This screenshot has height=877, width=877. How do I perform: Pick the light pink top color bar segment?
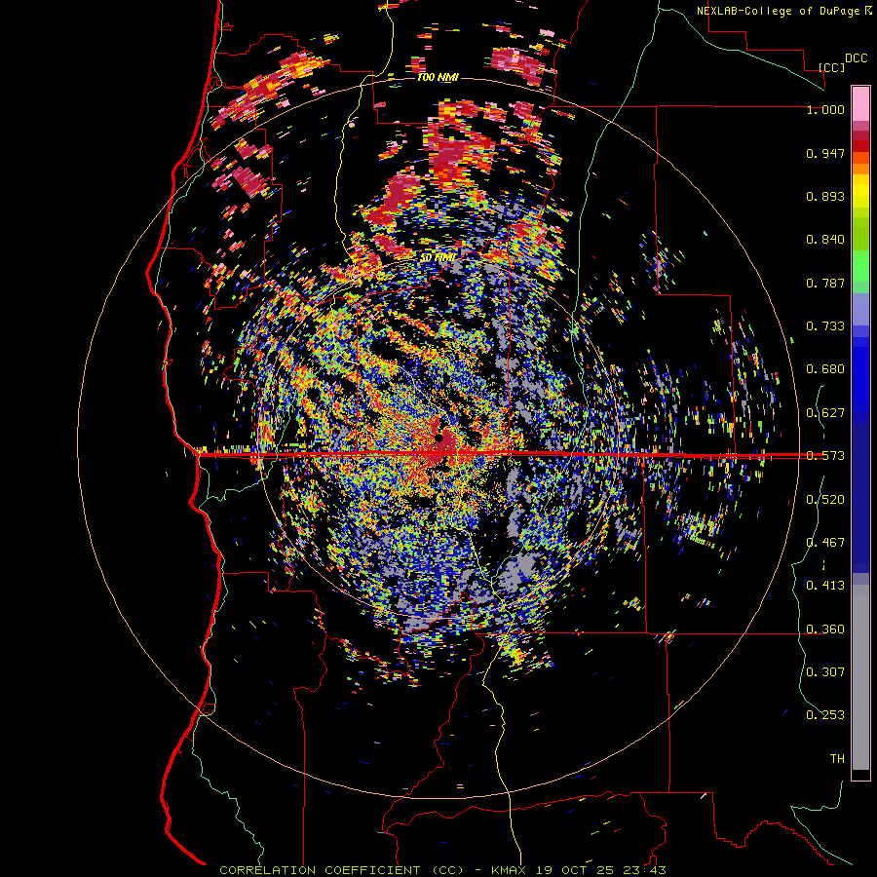[860, 104]
